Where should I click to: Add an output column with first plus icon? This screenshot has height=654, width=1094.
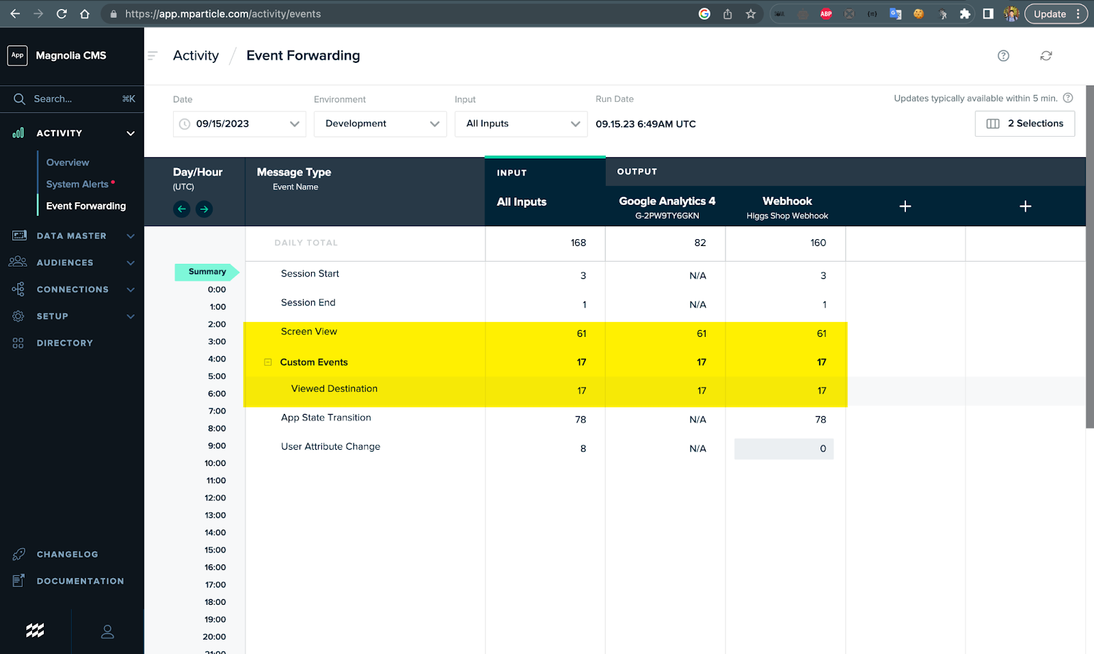point(905,206)
